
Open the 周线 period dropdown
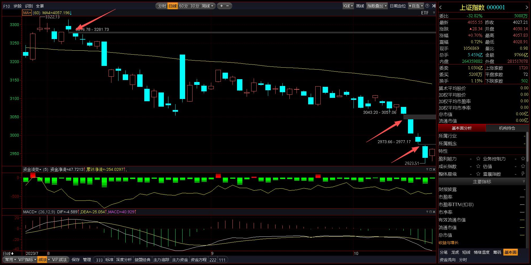click(208, 6)
